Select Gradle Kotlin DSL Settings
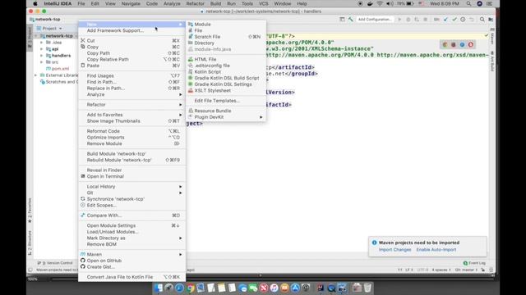526x295 pixels. pyautogui.click(x=226, y=84)
